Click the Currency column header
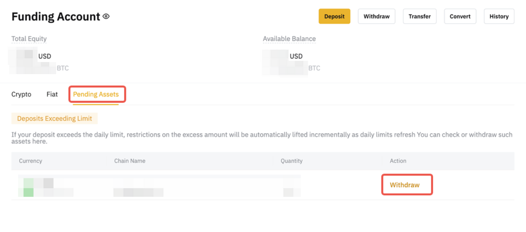Image resolution: width=526 pixels, height=232 pixels. coord(31,161)
